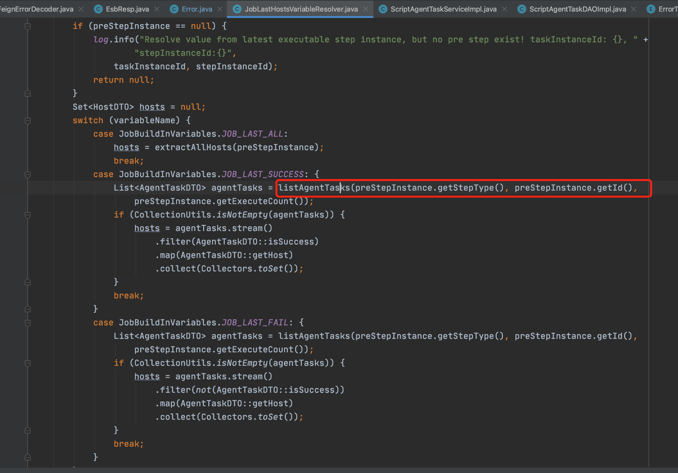
Task: Click the class icon on the EsbResp.java tab
Action: 98,9
